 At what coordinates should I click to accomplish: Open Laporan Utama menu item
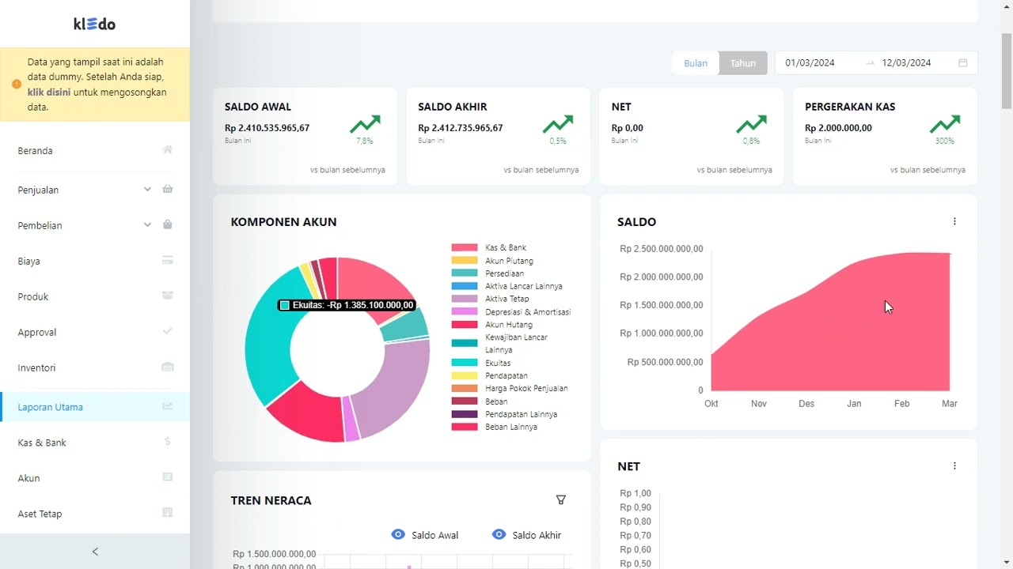coord(95,407)
